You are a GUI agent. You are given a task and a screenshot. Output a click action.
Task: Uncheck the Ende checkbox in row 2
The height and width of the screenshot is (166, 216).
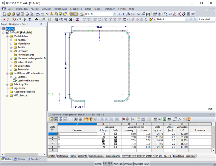115,137
